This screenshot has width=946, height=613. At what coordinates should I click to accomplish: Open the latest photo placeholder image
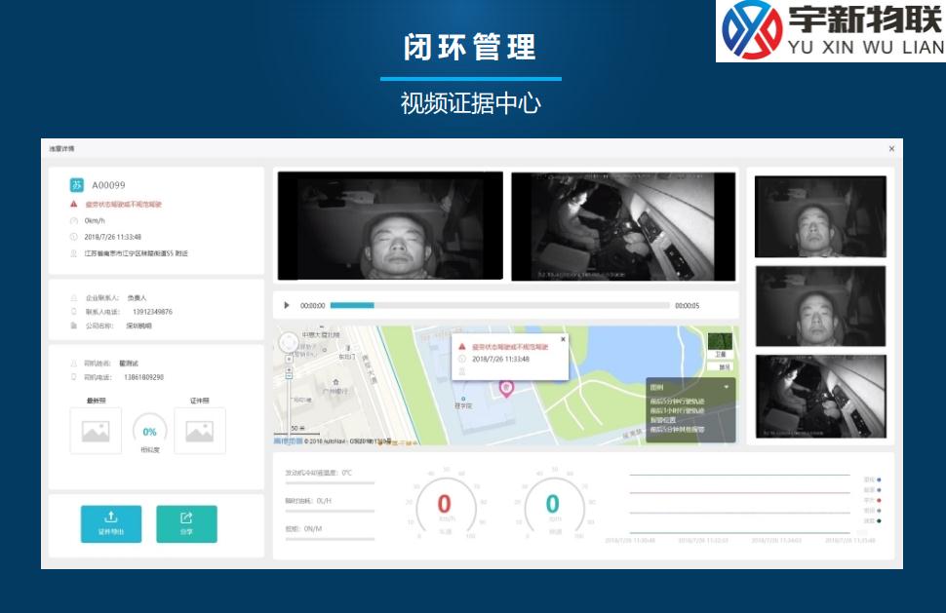(96, 431)
